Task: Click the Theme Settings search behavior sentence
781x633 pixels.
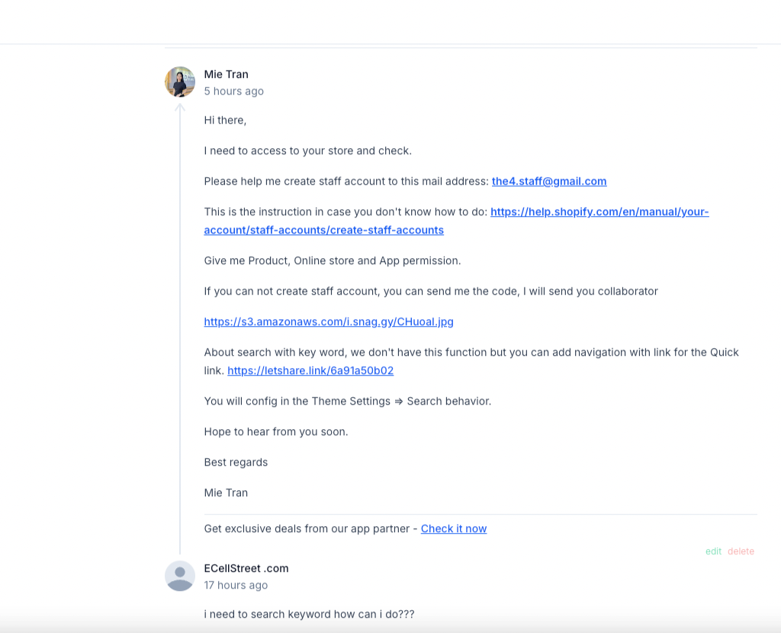Action: [x=348, y=401]
